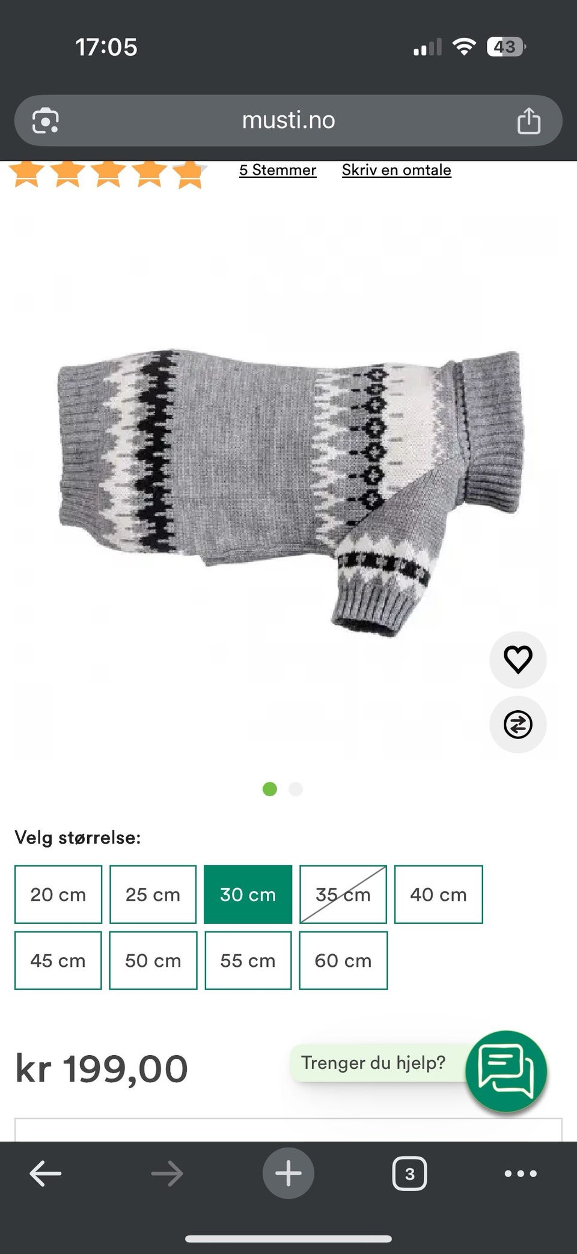The image size is (577, 1254).
Task: Open the 5 Stemmer reviews link
Action: tap(278, 170)
